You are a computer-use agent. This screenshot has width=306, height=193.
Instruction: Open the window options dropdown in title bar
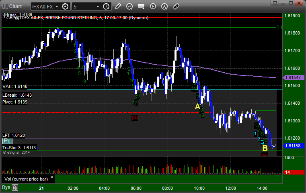275,3
